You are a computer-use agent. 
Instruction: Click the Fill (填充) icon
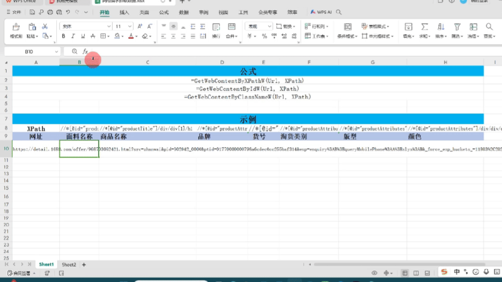pyautogui.click(x=408, y=27)
